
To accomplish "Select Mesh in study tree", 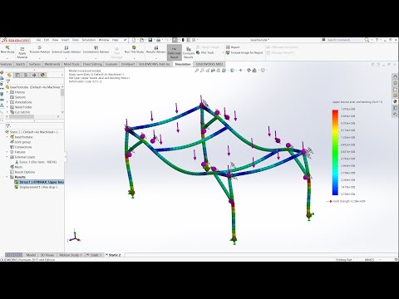I will coord(16,167).
